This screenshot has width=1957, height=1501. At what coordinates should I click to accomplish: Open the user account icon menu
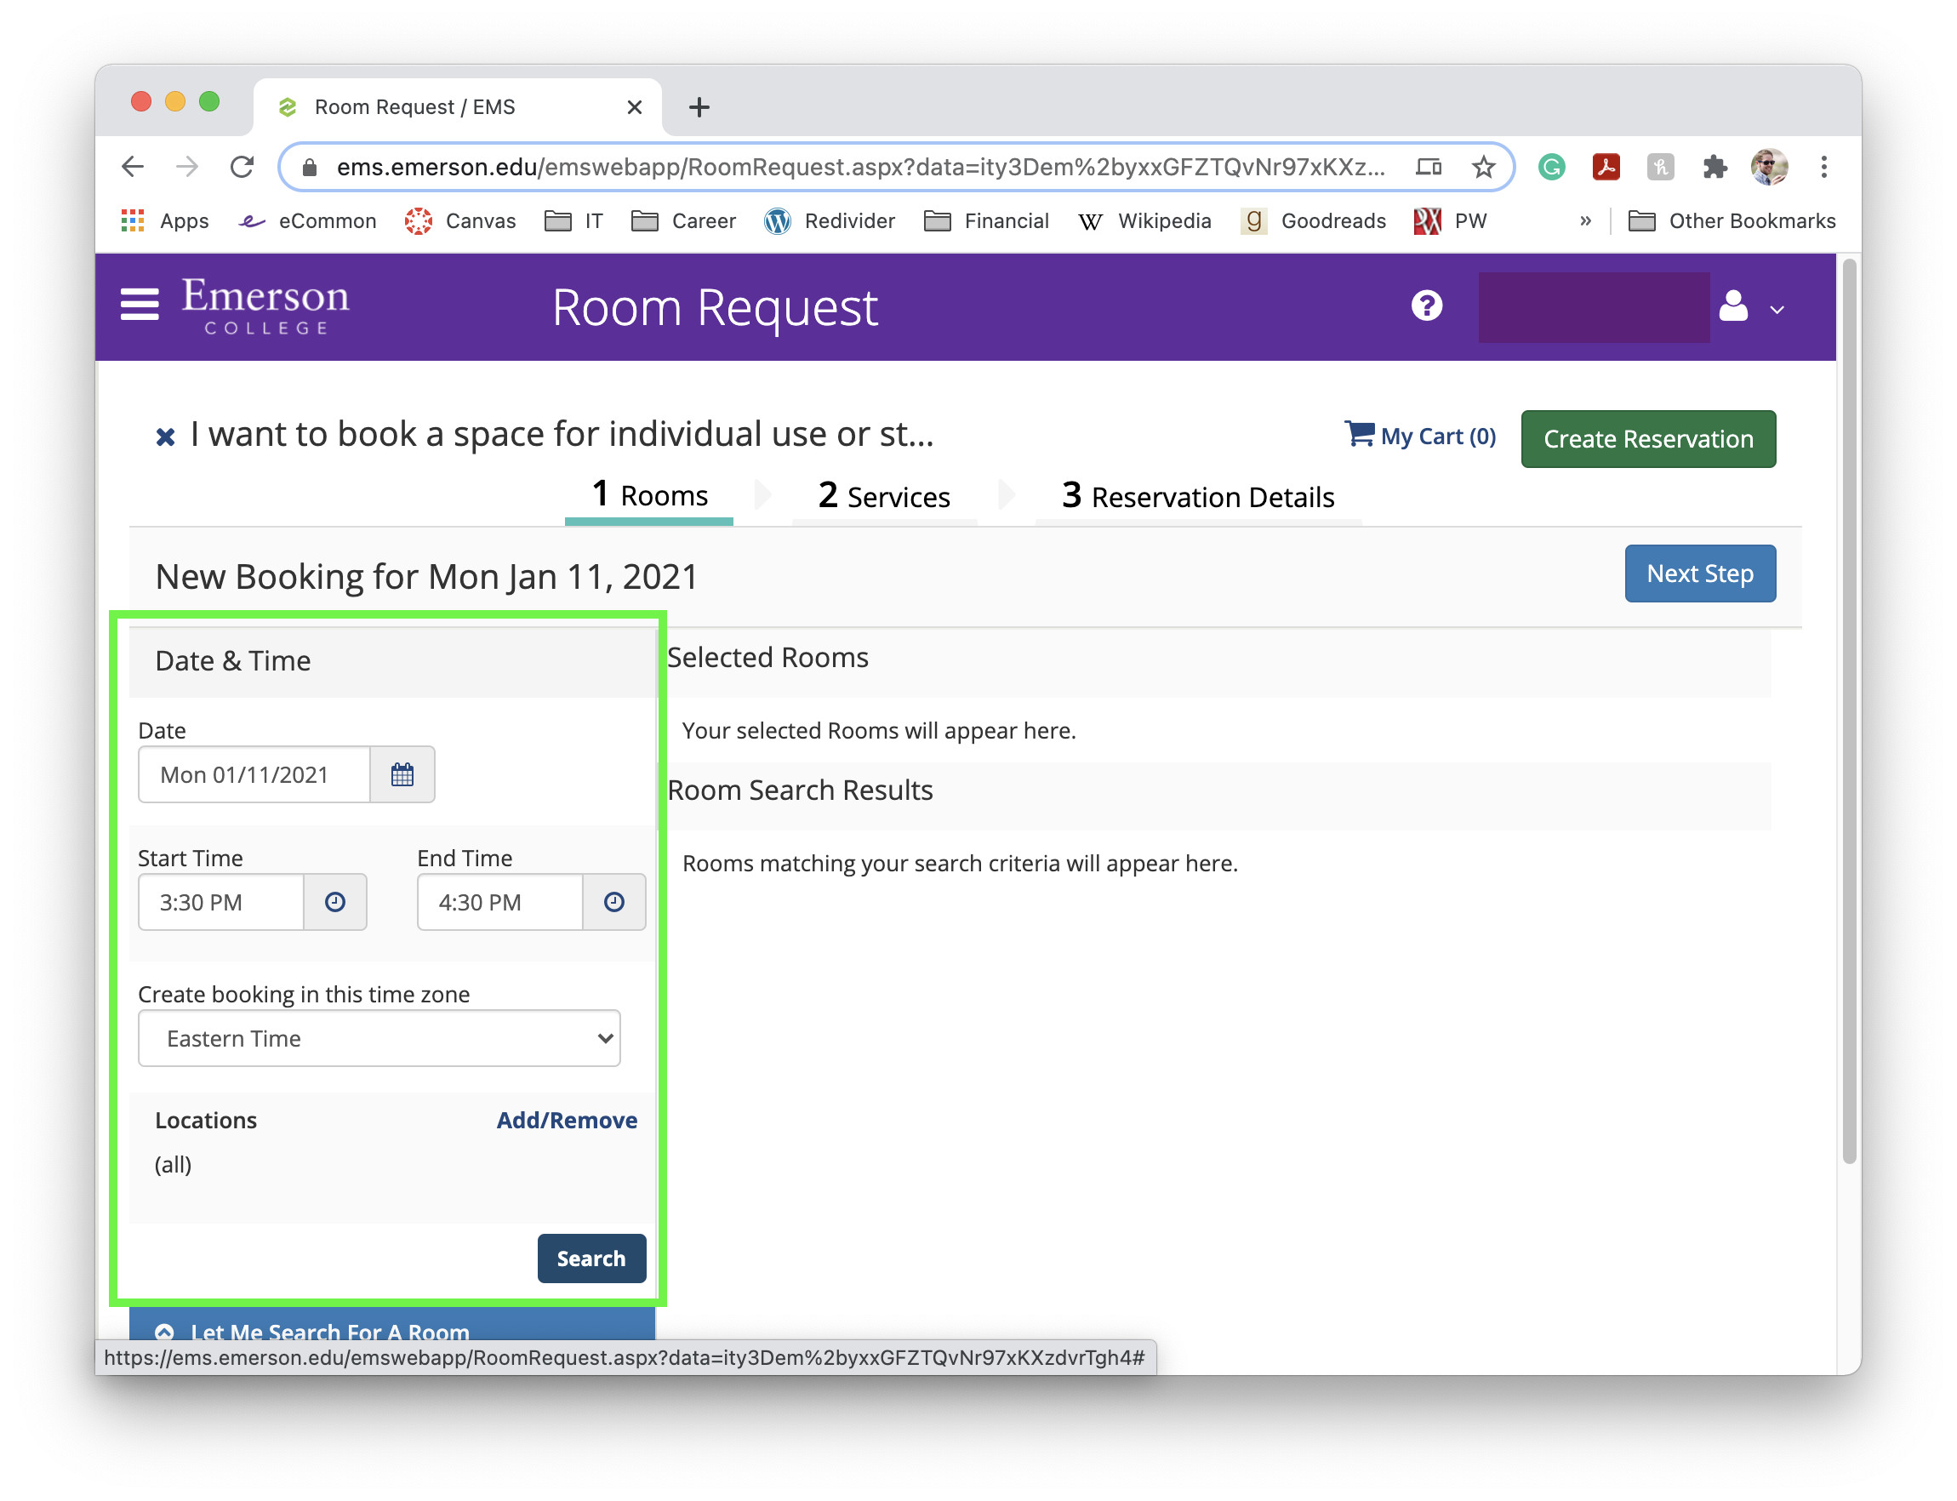1733,306
